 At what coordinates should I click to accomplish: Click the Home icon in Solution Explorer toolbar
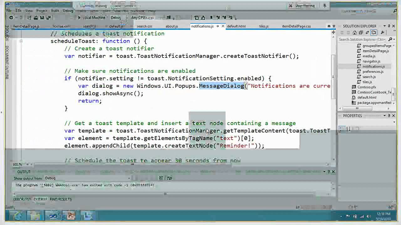click(x=355, y=32)
